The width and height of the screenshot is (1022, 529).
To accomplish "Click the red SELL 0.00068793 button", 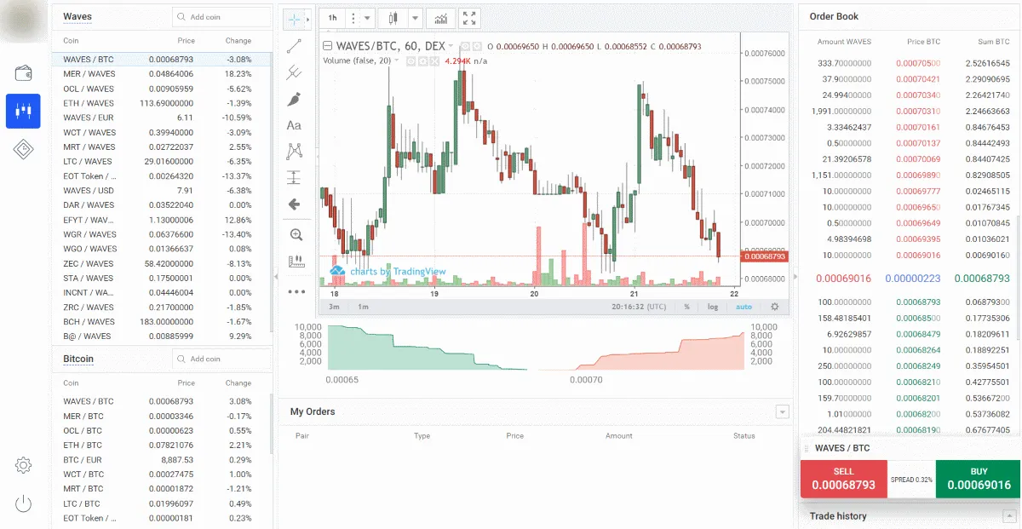I will [843, 480].
